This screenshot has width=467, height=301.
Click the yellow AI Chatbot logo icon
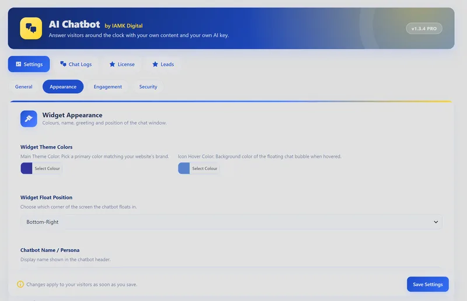[x=31, y=28]
